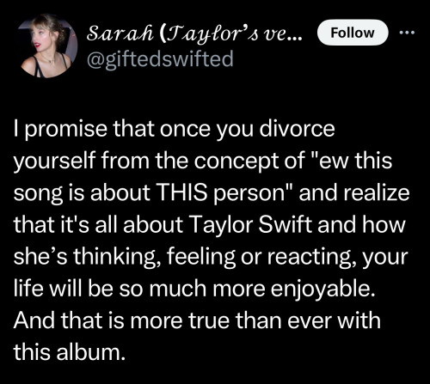Click the word 'enjoyable.' in the tweet
Viewport: 430px width, 384px height.
coord(323,289)
